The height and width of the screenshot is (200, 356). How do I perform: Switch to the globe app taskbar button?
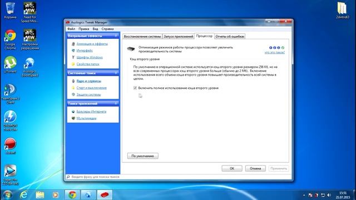88,195
